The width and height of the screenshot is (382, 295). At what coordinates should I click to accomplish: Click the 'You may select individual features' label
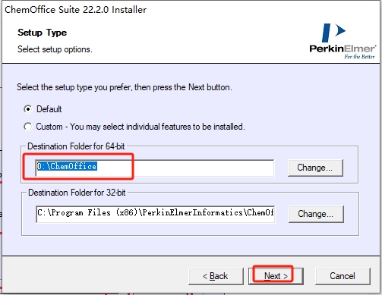(x=157, y=127)
